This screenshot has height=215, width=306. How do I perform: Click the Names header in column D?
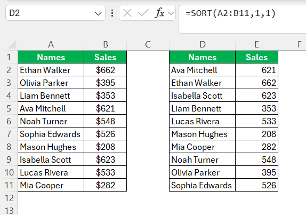[x=203, y=57]
